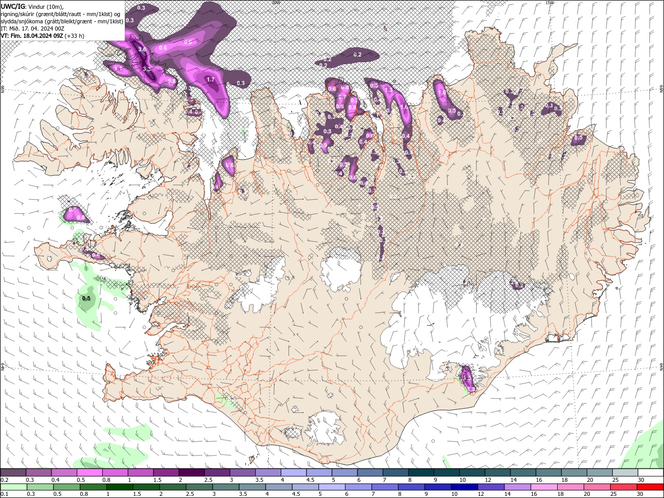Pick the deep navy blue 10 swatch in the rain legend
664x498 pixels.
tap(464, 487)
